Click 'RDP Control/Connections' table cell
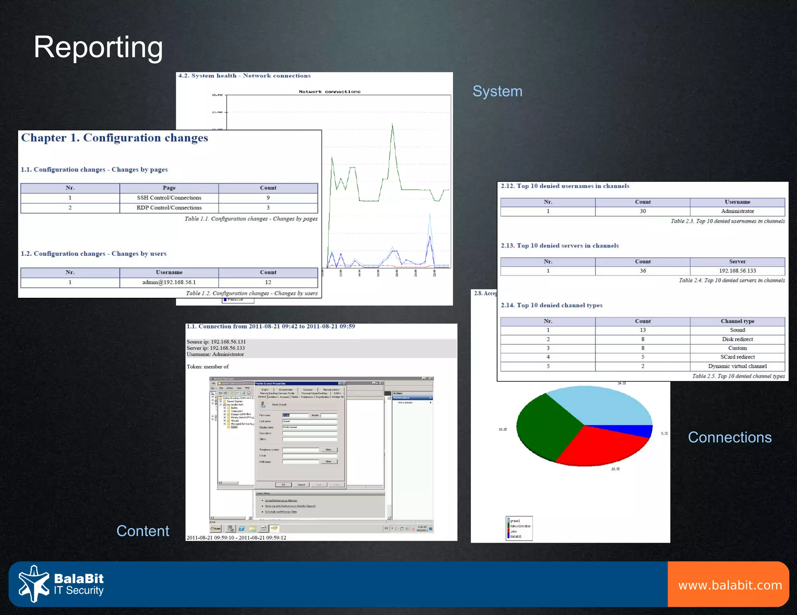Viewport: 797px width, 615px height. pyautogui.click(x=169, y=208)
